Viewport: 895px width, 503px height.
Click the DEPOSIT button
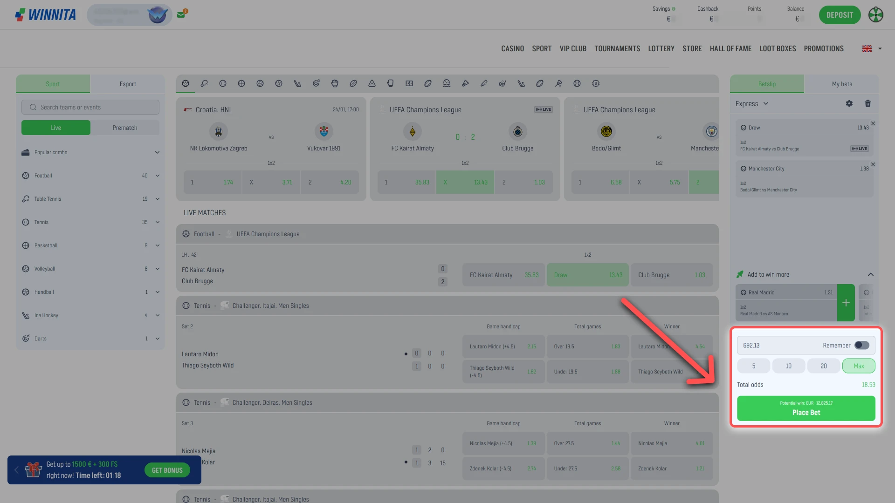tap(840, 15)
